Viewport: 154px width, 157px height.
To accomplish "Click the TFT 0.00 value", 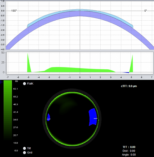I will click(x=133, y=147).
